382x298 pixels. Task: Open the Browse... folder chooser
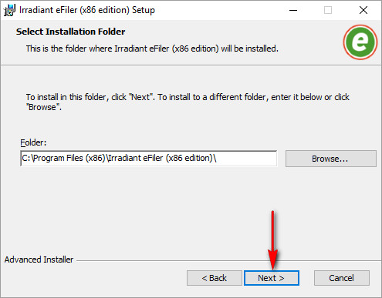tap(331, 159)
